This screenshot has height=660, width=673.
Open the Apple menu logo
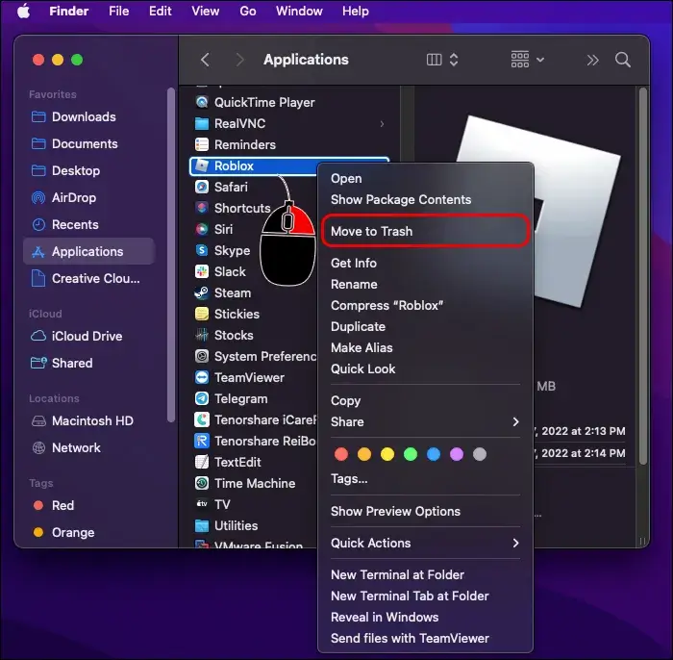coord(24,11)
